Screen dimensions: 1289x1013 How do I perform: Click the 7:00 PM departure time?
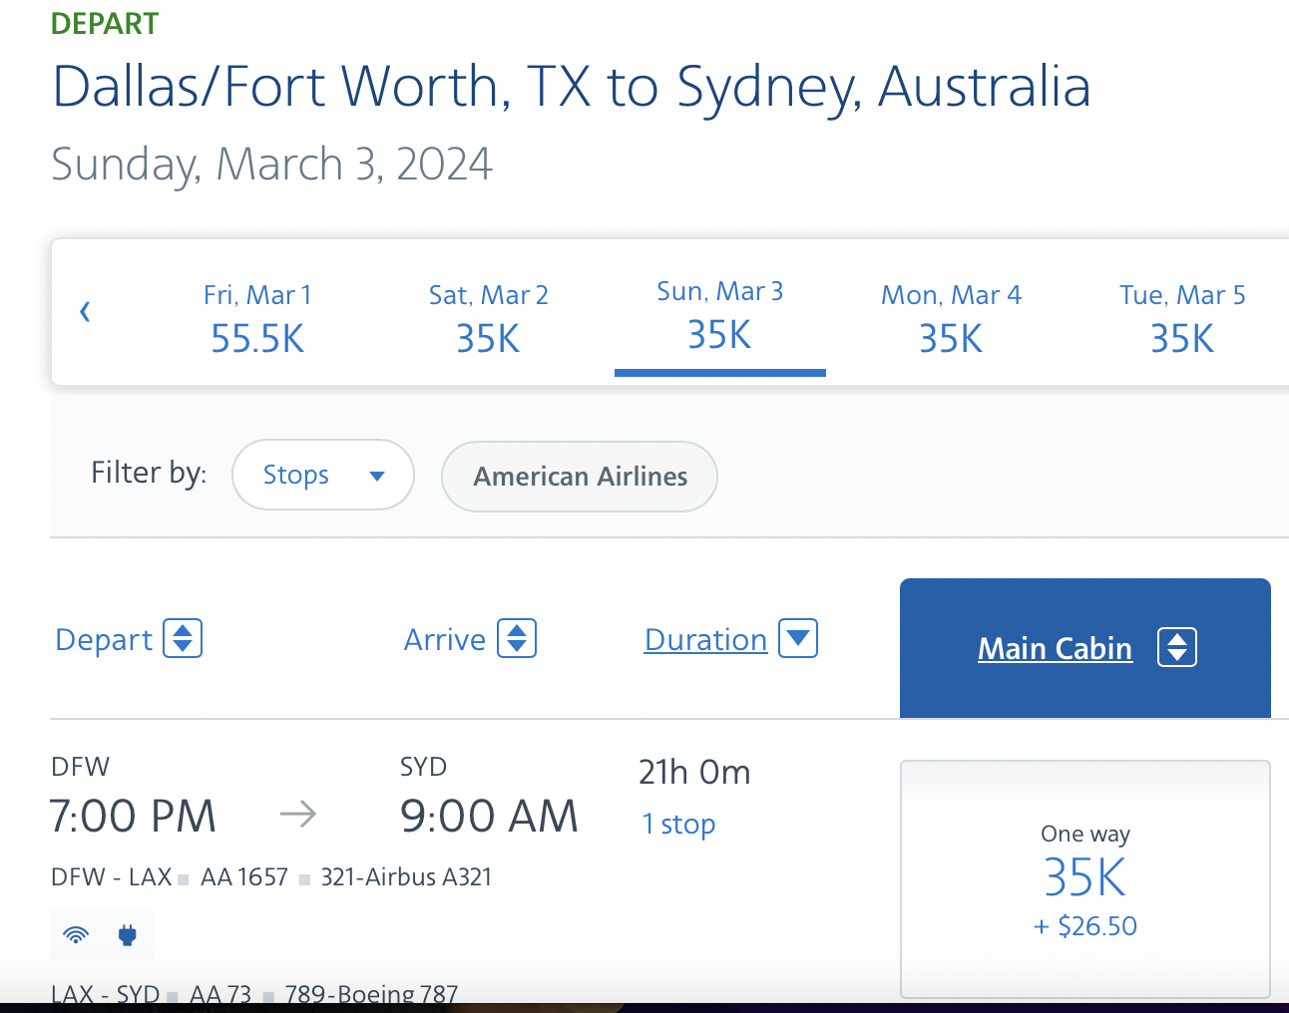pos(133,817)
